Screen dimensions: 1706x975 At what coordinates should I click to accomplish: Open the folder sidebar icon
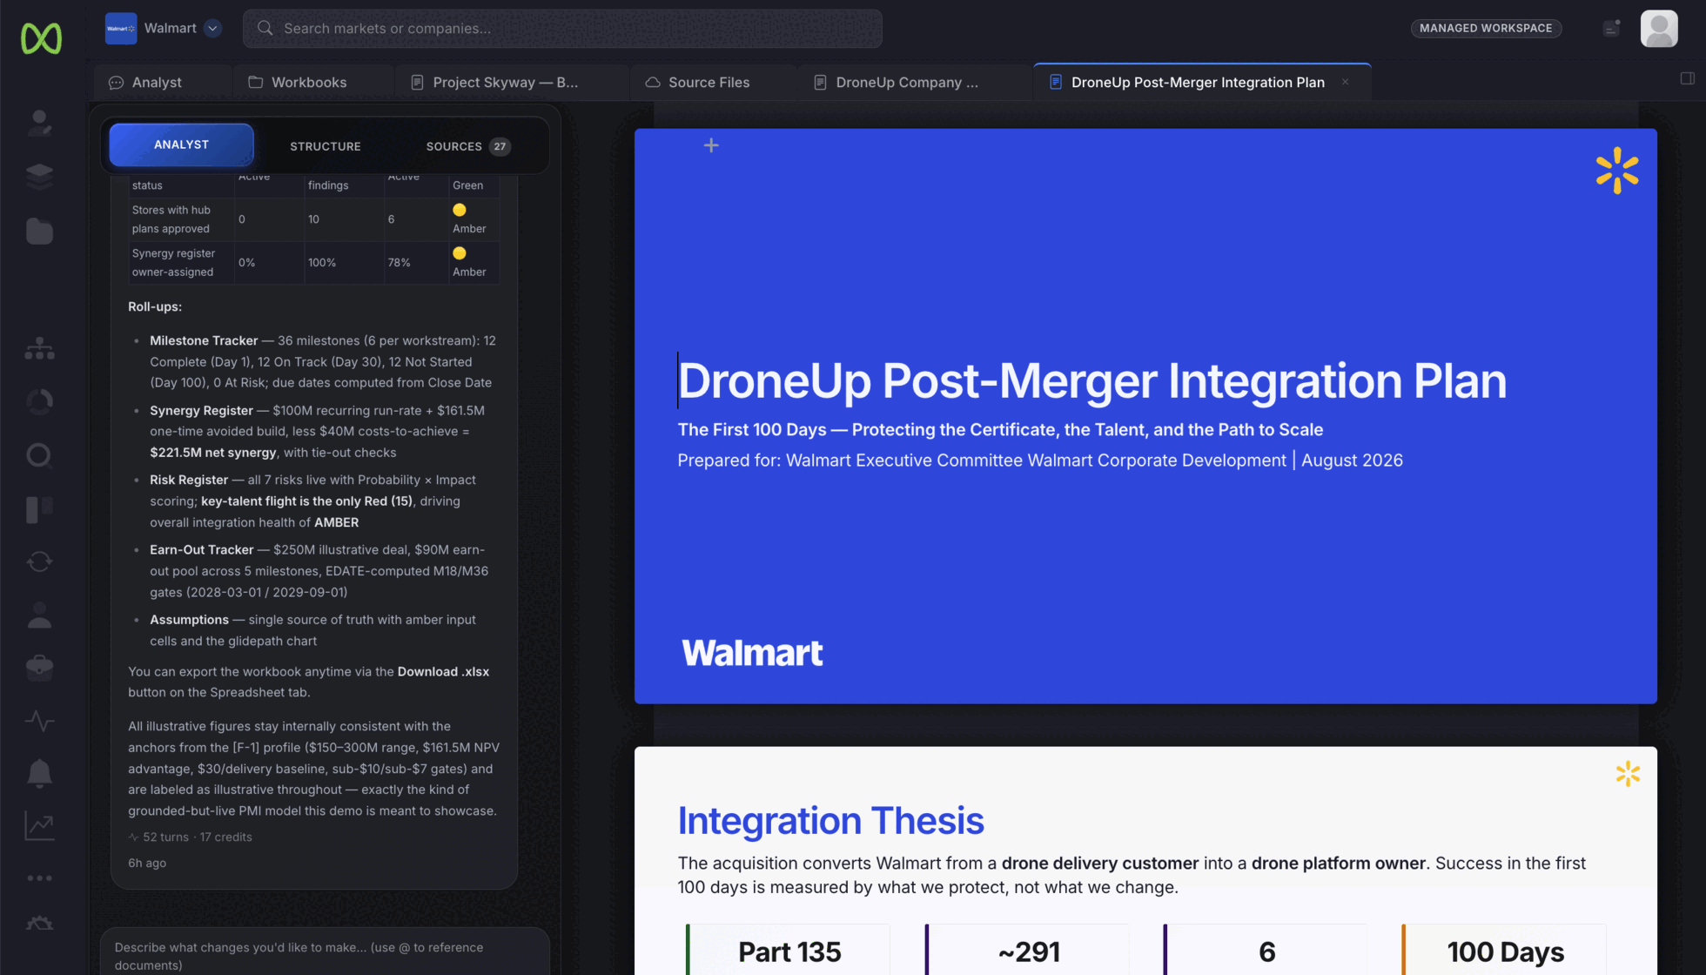point(39,231)
